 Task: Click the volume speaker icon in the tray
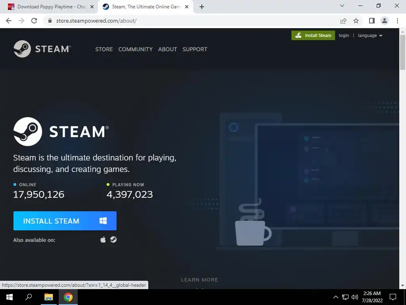[x=355, y=297]
